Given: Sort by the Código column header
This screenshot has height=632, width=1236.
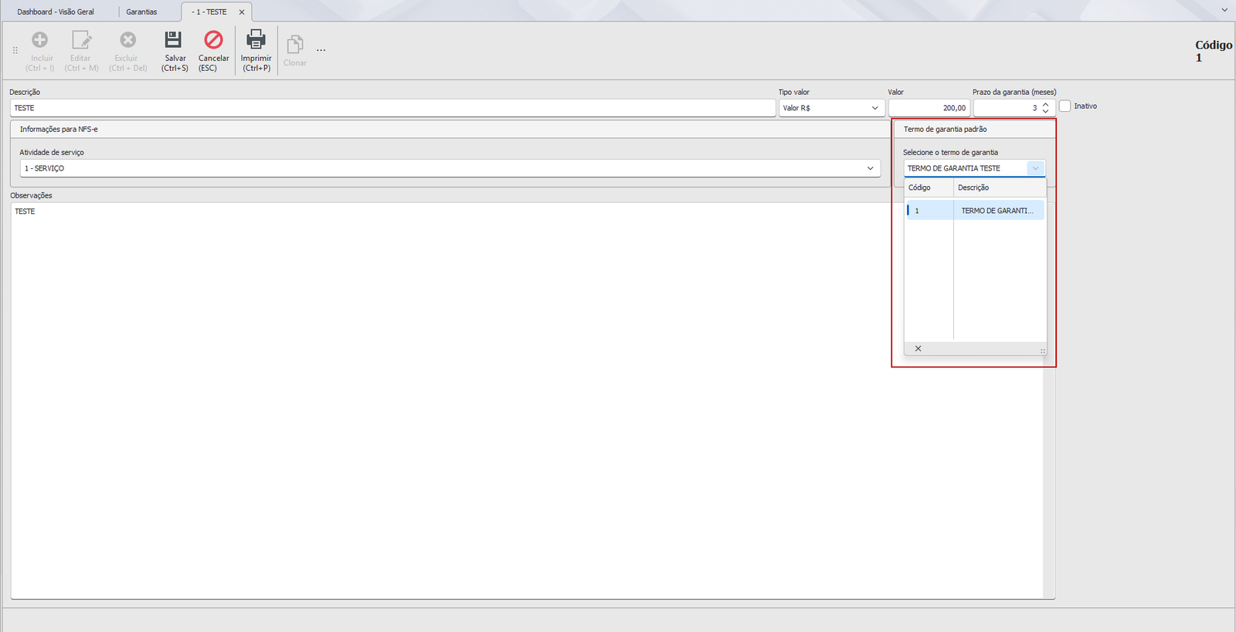Looking at the screenshot, I should 929,188.
